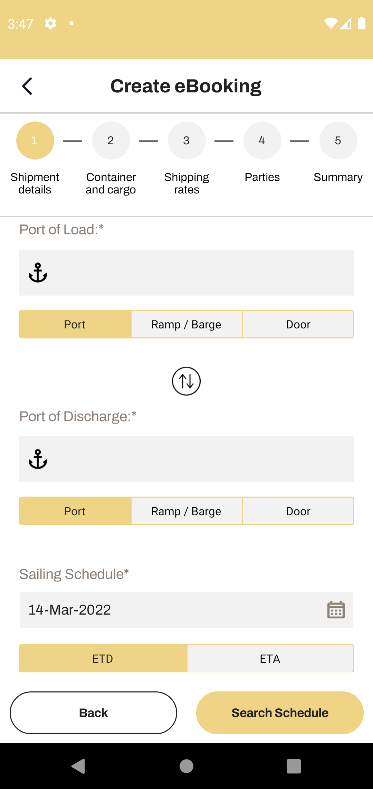Click the Search Schedule button
The image size is (373, 789).
(x=280, y=713)
